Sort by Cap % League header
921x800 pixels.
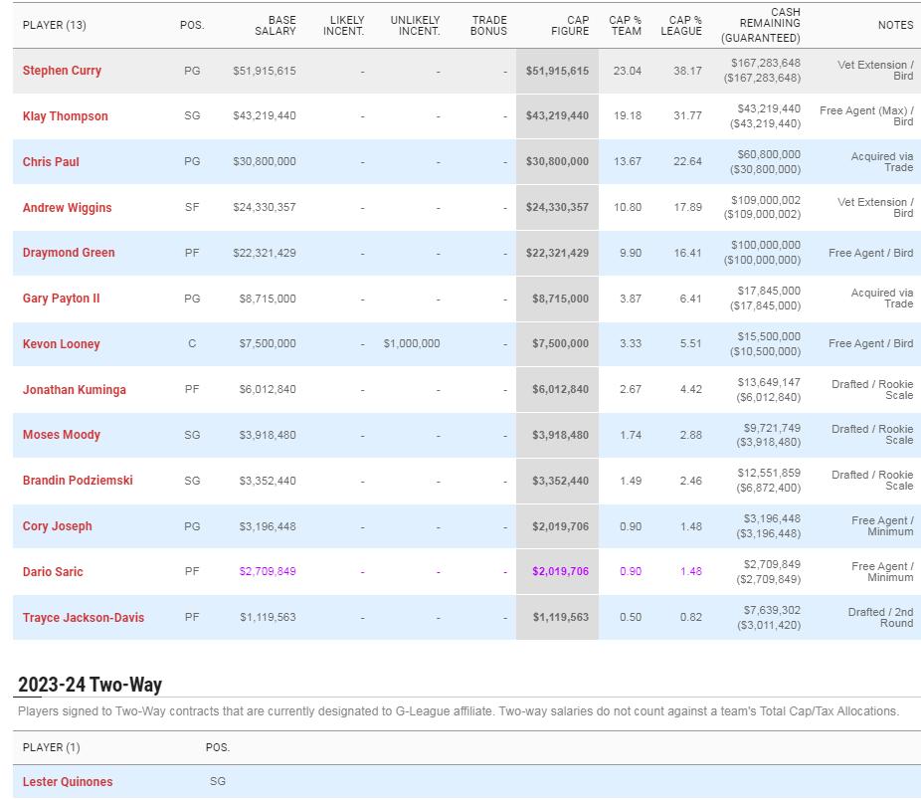coord(681,25)
